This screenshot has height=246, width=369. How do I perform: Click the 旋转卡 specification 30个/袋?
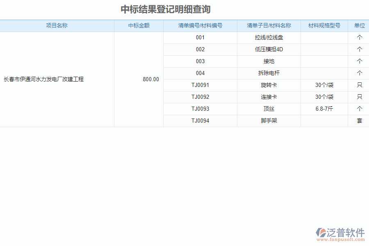pyautogui.click(x=324, y=85)
